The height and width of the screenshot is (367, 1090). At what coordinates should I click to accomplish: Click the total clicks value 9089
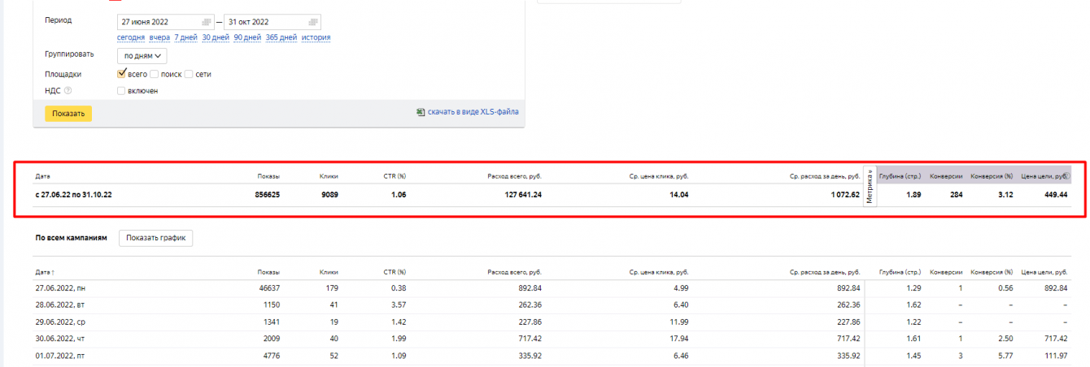click(x=329, y=195)
